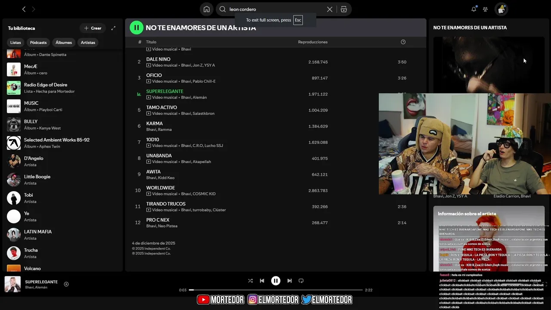
Task: Open artist Little Boogie in the library
Action: [x=62, y=180]
